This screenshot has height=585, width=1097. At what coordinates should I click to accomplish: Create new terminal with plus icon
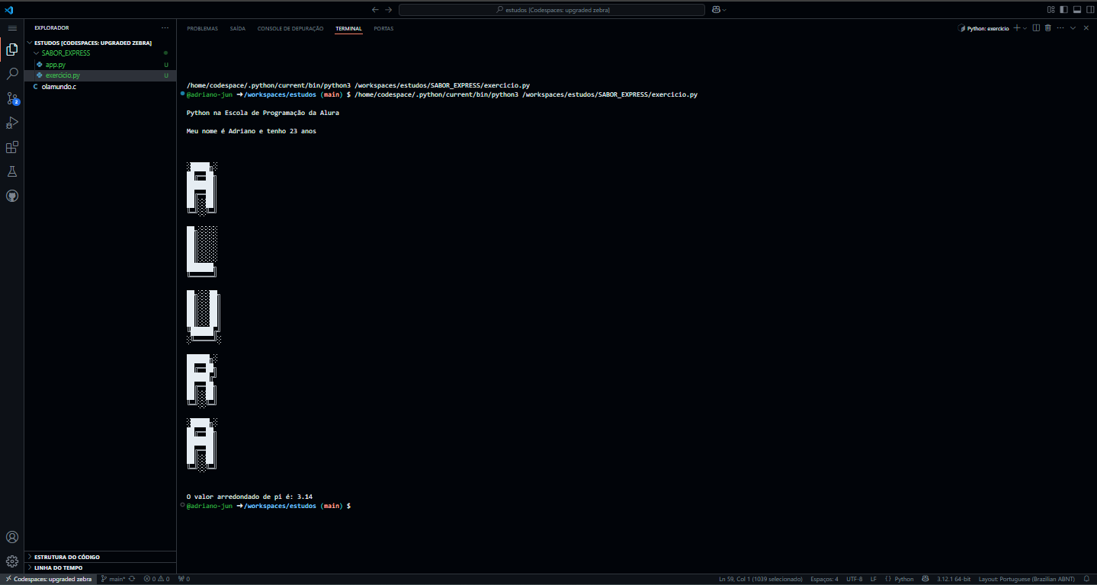1016,27
